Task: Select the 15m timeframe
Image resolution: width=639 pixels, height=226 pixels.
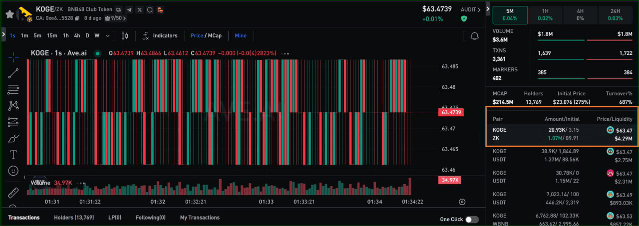Action: (x=52, y=35)
